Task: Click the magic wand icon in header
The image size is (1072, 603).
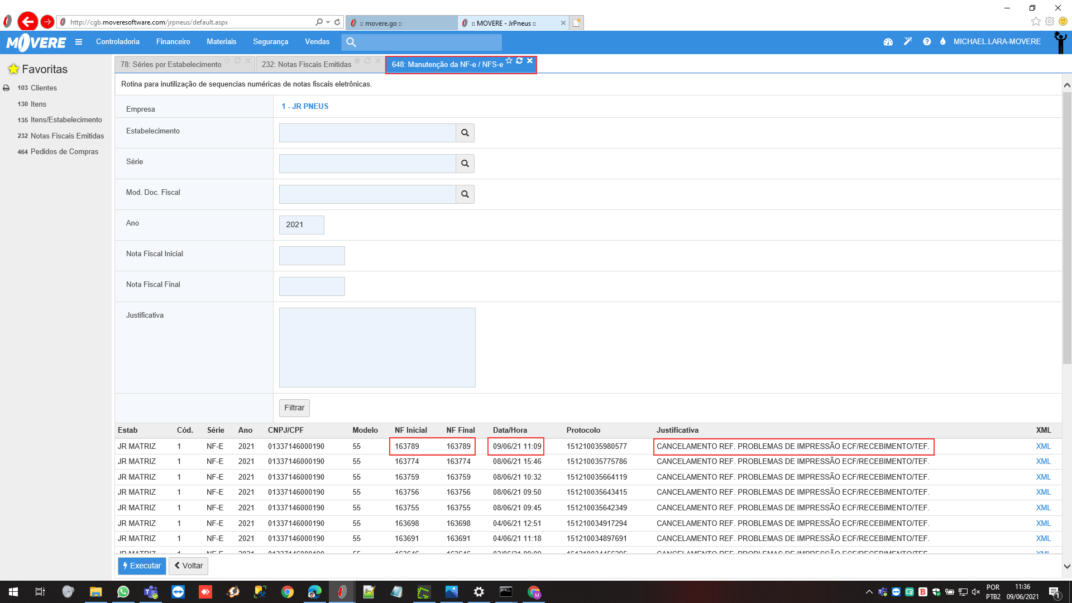Action: pos(908,41)
